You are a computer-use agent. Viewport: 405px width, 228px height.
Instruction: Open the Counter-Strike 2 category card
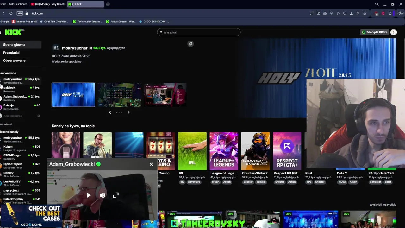[x=255, y=151]
